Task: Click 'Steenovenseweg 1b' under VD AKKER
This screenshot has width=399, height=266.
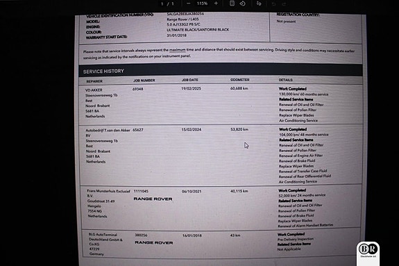Action: (101, 95)
